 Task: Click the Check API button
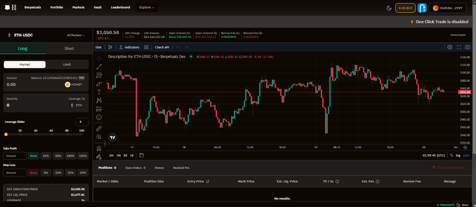pyautogui.click(x=162, y=47)
